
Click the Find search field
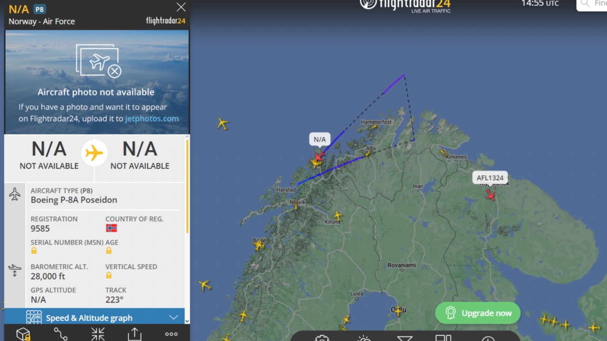(592, 4)
